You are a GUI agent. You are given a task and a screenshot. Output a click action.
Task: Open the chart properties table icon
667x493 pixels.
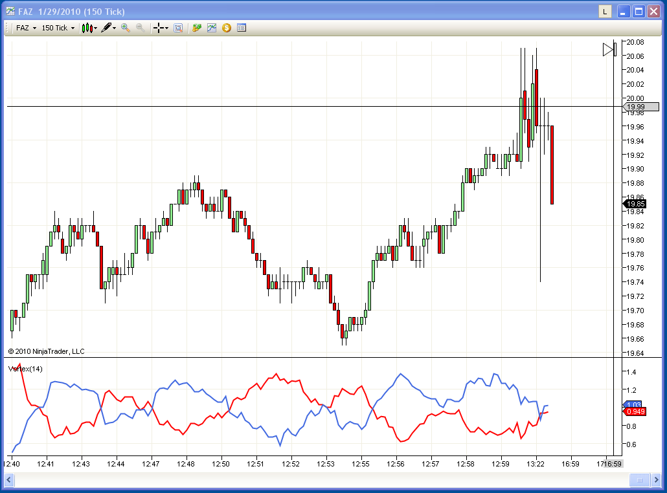(241, 28)
